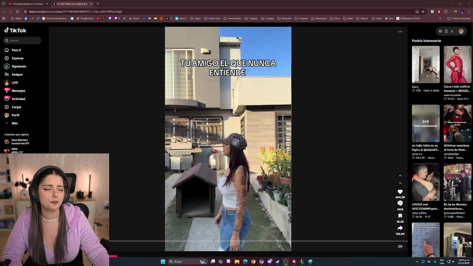This screenshot has height=266, width=473.
Task: Click the TikTok coins icon top right
Action: tap(440, 31)
